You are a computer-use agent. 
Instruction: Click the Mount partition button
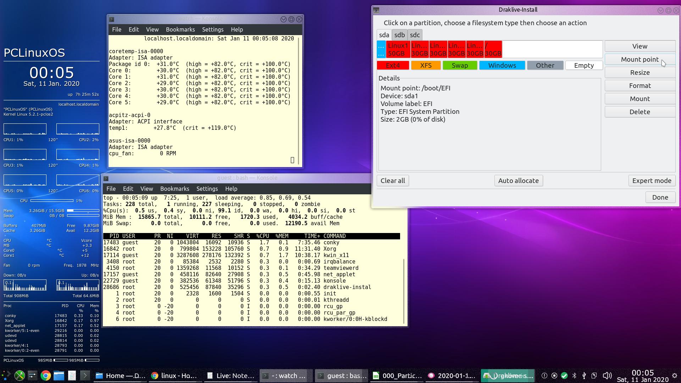pyautogui.click(x=640, y=99)
